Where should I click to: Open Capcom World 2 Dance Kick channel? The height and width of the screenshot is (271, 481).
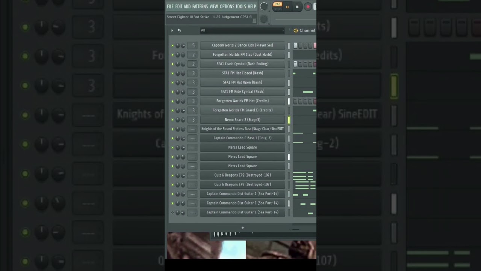click(242, 45)
